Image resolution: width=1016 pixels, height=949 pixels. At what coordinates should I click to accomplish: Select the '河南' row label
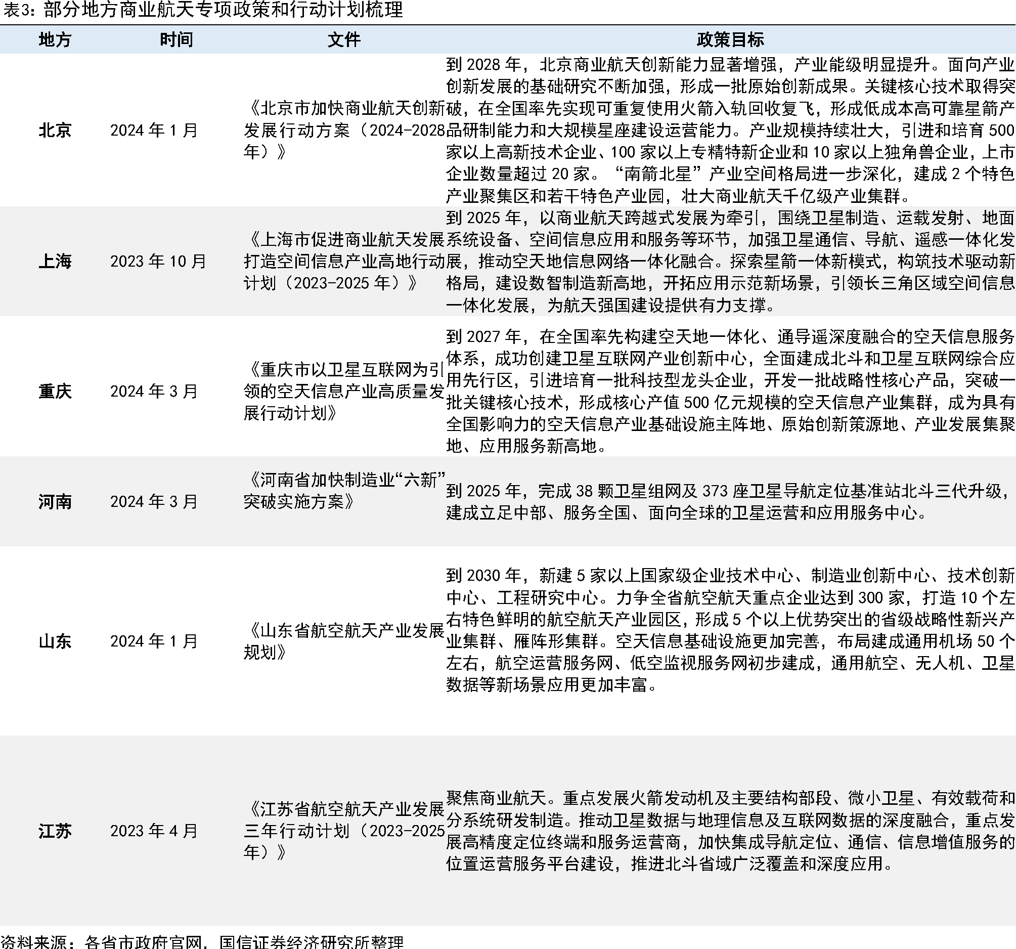click(55, 502)
